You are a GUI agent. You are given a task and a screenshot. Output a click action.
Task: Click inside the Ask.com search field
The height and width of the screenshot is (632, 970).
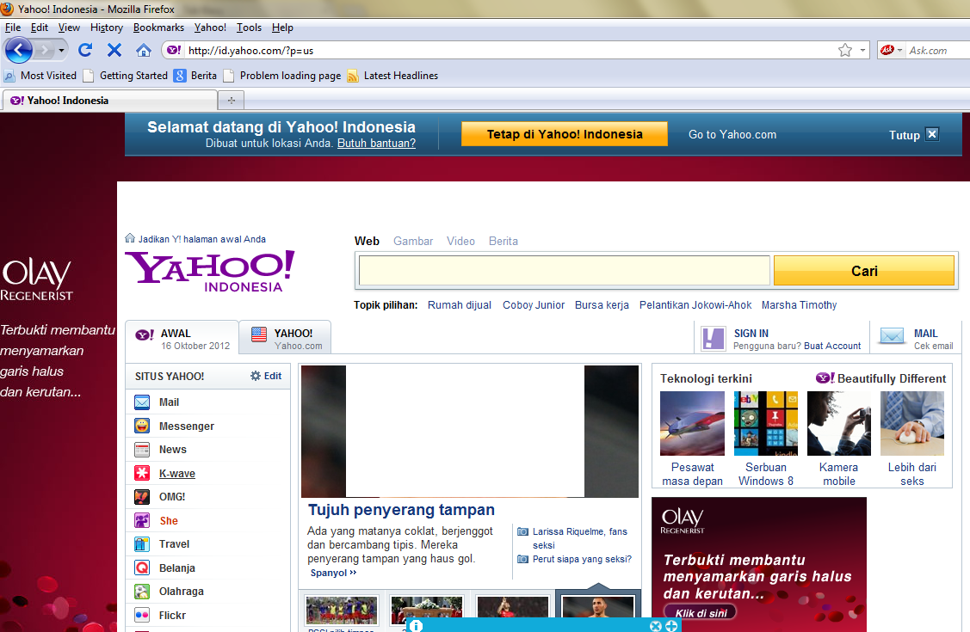click(x=938, y=50)
